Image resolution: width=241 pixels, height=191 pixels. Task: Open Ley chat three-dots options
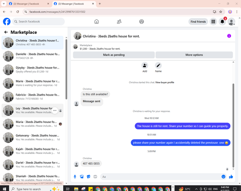coord(55,110)
